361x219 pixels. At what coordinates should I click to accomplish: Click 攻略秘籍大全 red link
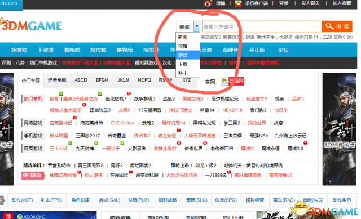tap(117, 62)
